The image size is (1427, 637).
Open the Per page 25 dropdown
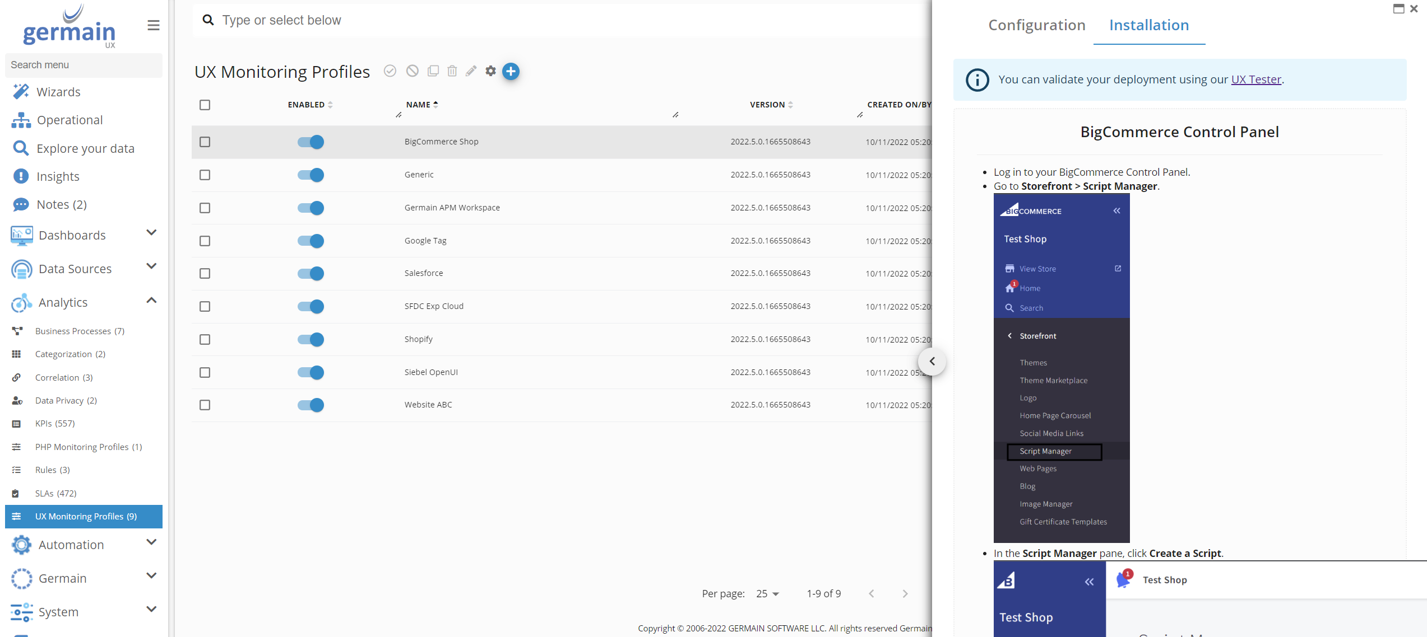767,594
